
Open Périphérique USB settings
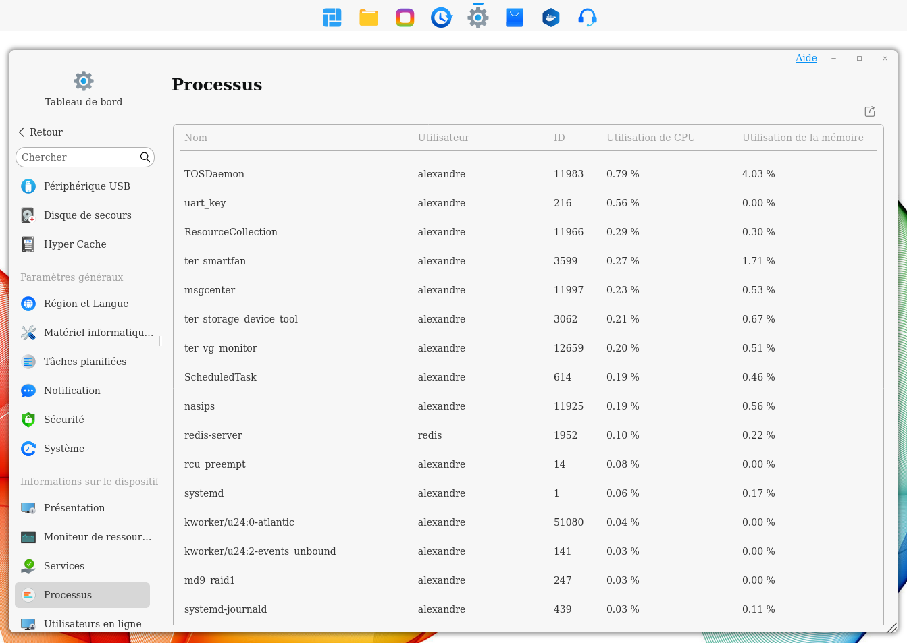point(86,186)
